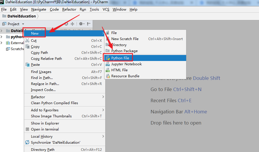Screen dimensions: 259x152
Task: Open the Tools menu
Action: (94, 9)
